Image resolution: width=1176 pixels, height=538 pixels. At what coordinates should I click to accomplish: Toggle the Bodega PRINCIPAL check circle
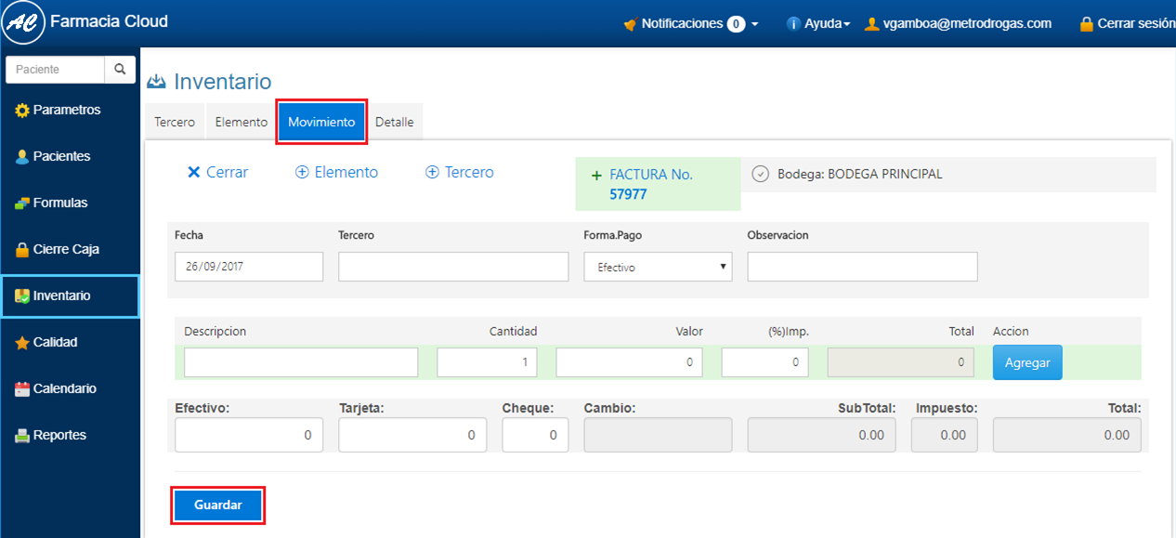(760, 175)
